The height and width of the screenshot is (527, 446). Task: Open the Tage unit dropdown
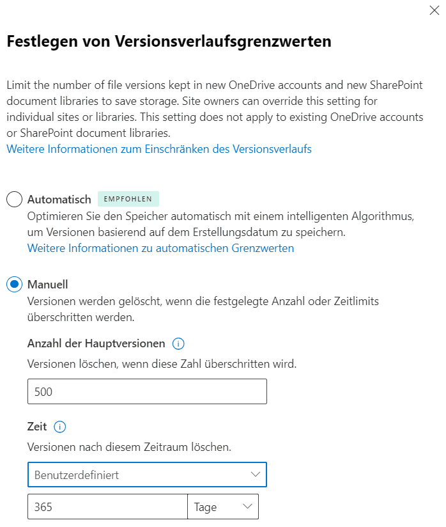223,507
